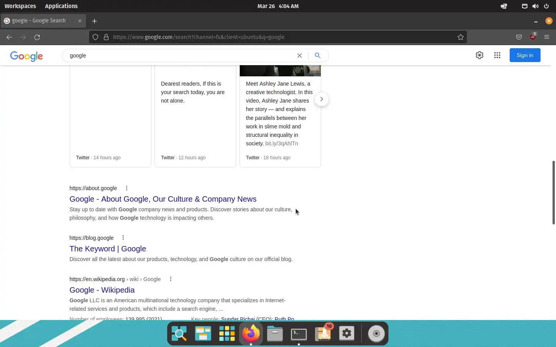The height and width of the screenshot is (347, 556).
Task: Open the uBlock extension icon
Action: click(x=533, y=37)
